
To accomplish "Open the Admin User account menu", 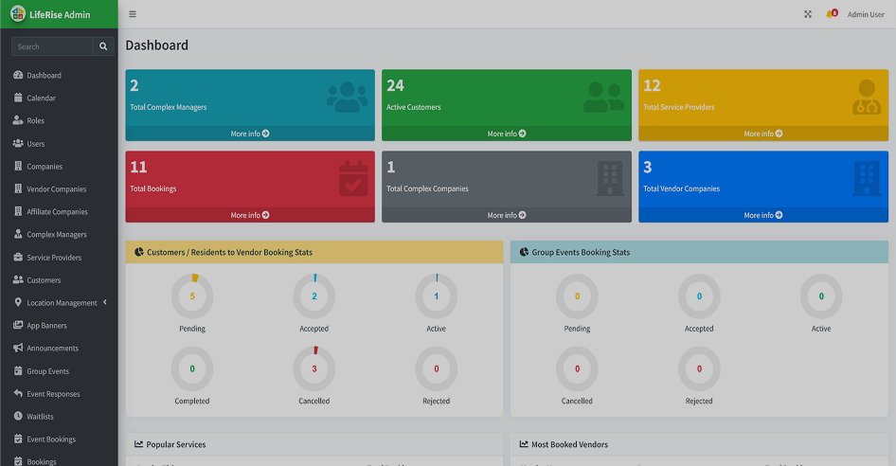I will [866, 14].
